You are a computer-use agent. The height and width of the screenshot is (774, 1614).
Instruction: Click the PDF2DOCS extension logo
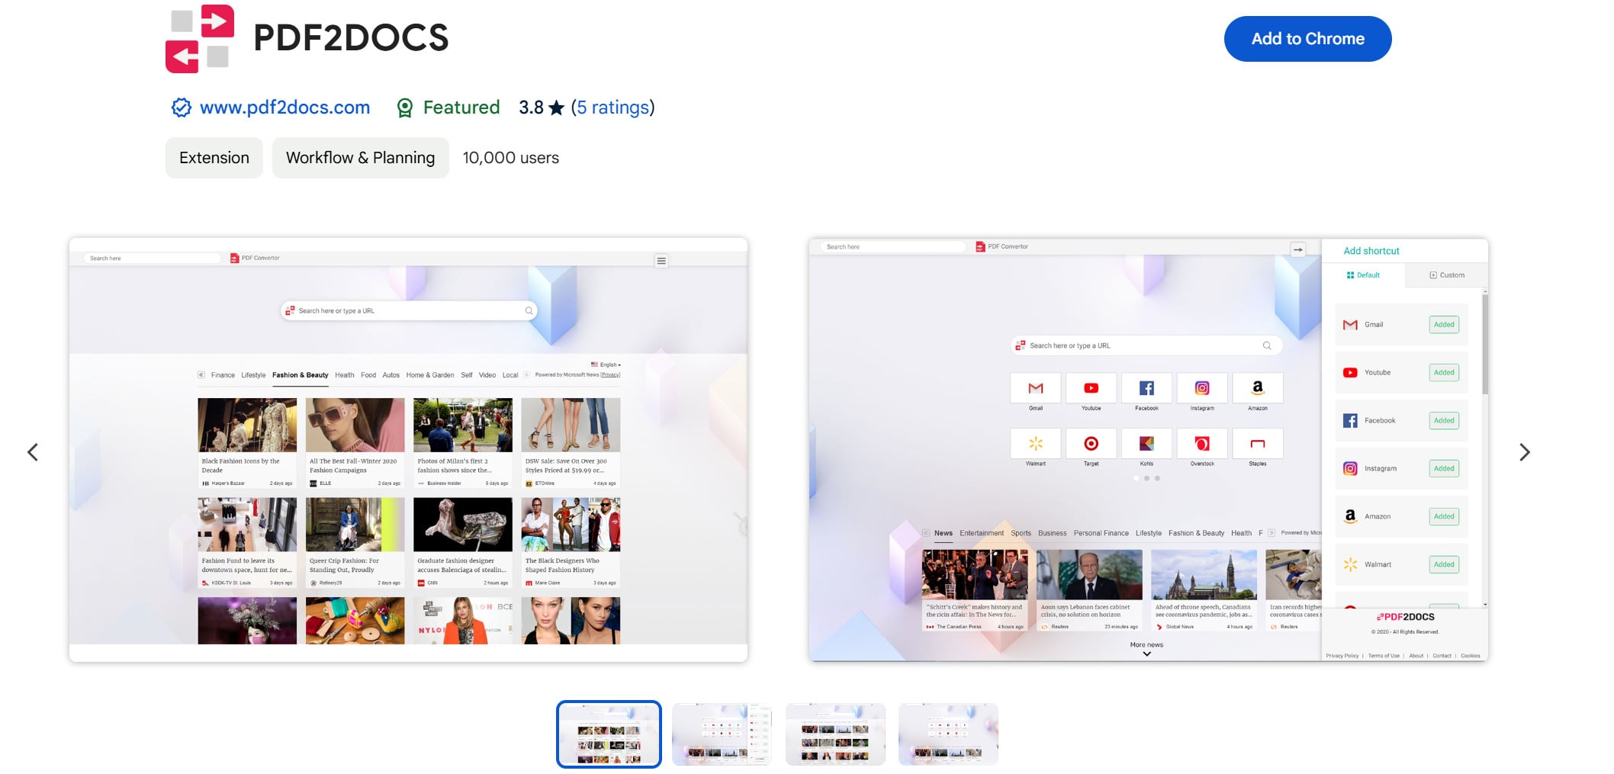(200, 39)
